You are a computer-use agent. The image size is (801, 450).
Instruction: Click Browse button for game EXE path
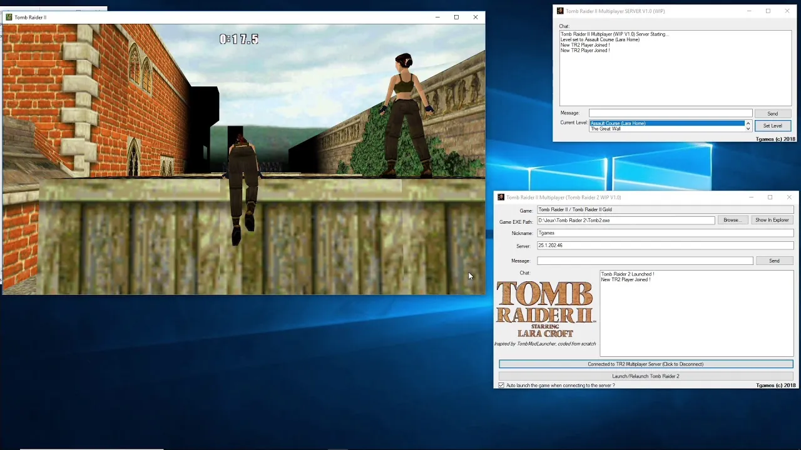(x=732, y=220)
